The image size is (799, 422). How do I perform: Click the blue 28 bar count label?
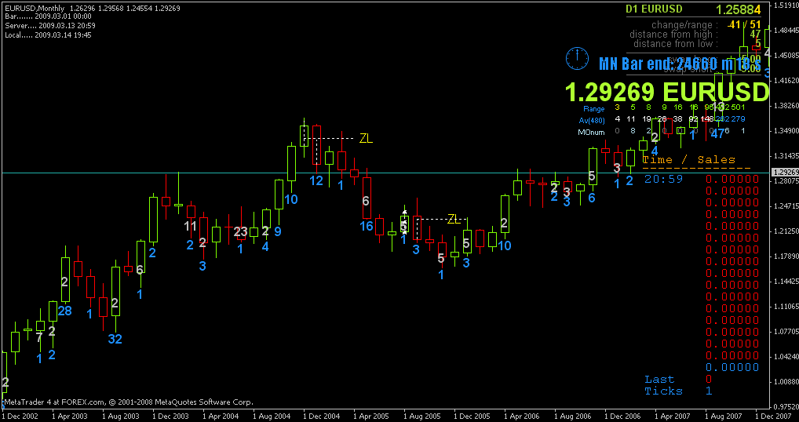coord(64,311)
